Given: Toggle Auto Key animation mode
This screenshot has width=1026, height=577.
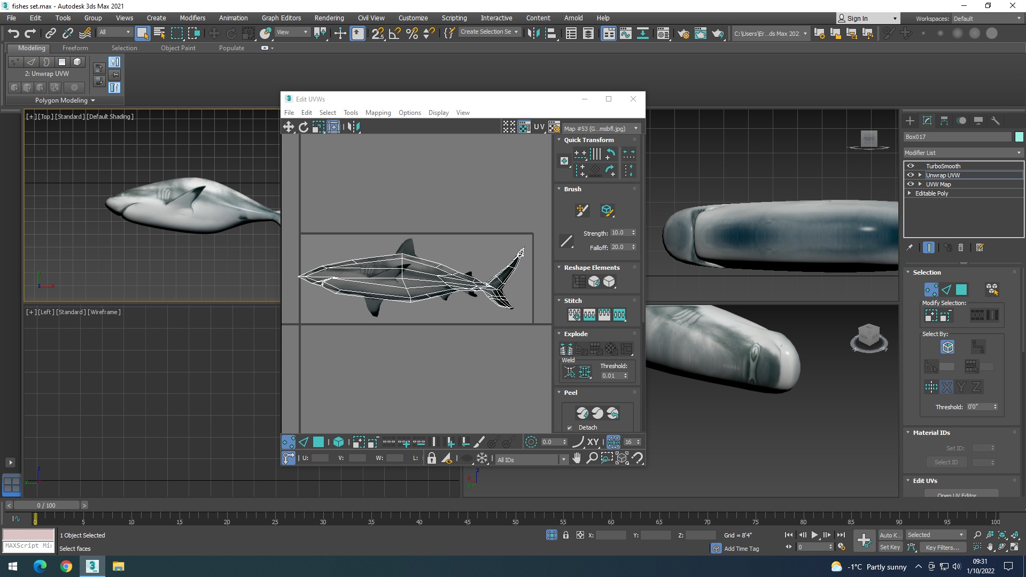Looking at the screenshot, I should pos(890,535).
